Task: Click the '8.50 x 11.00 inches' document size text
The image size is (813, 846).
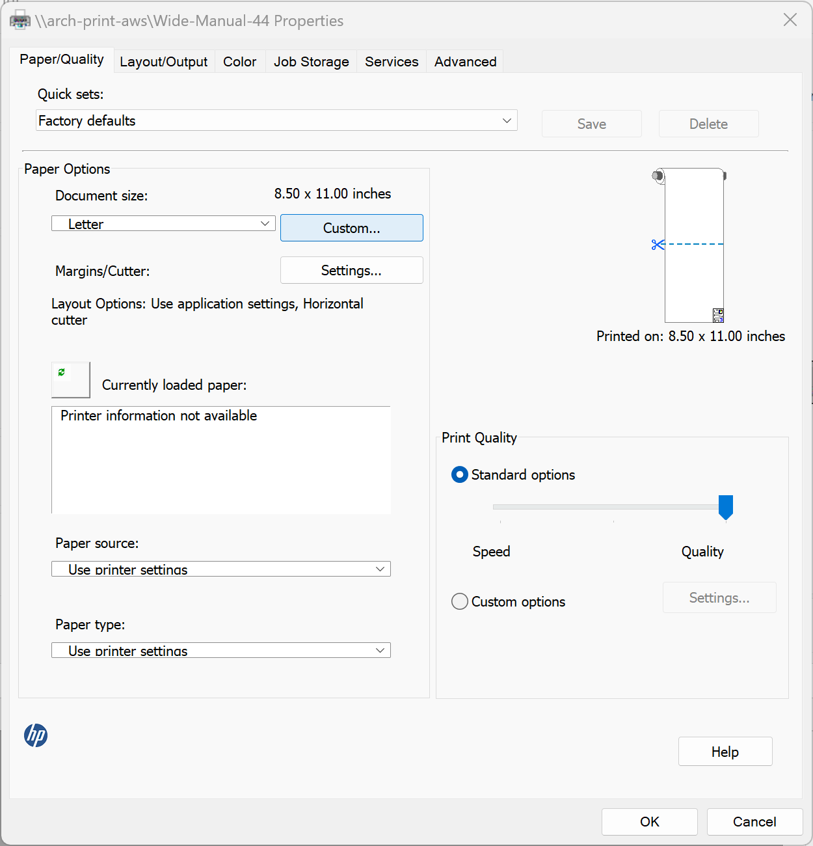Action: pos(333,194)
